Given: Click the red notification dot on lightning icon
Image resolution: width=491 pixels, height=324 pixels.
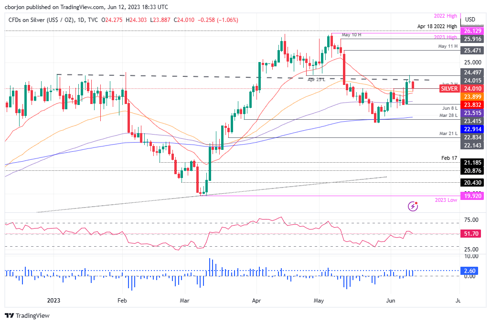Looking at the screenshot, I should tap(417, 202).
